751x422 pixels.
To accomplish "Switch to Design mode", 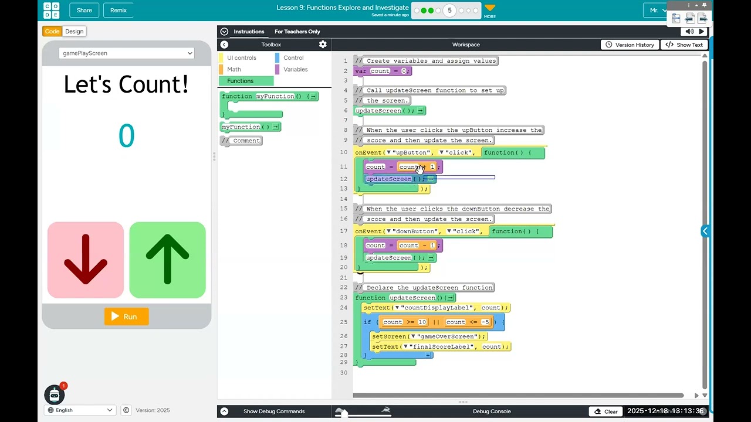I will [x=74, y=32].
